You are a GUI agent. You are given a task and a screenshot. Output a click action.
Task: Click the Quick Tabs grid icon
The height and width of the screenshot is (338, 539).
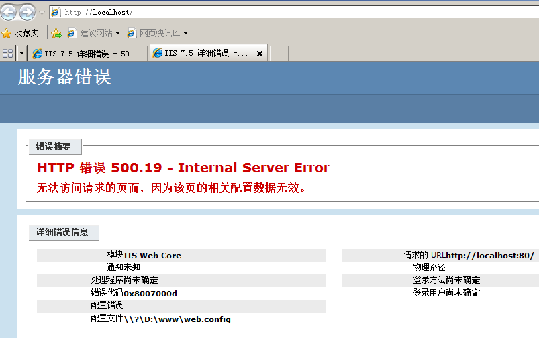pos(7,53)
